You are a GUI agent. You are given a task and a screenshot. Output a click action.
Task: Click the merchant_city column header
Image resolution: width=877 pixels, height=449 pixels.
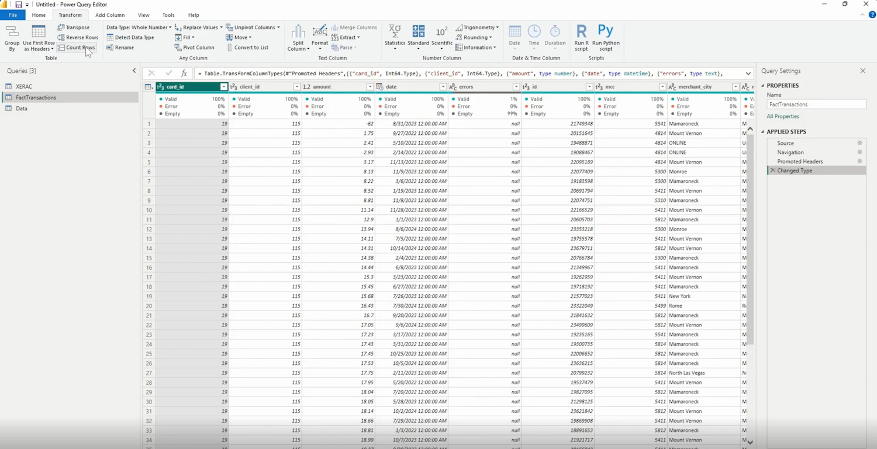pyautogui.click(x=704, y=87)
